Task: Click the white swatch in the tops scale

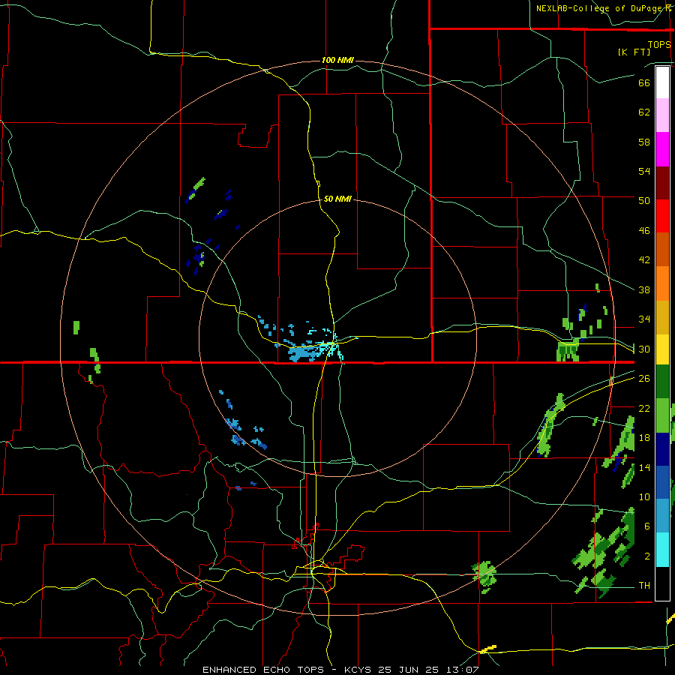Action: [662, 82]
